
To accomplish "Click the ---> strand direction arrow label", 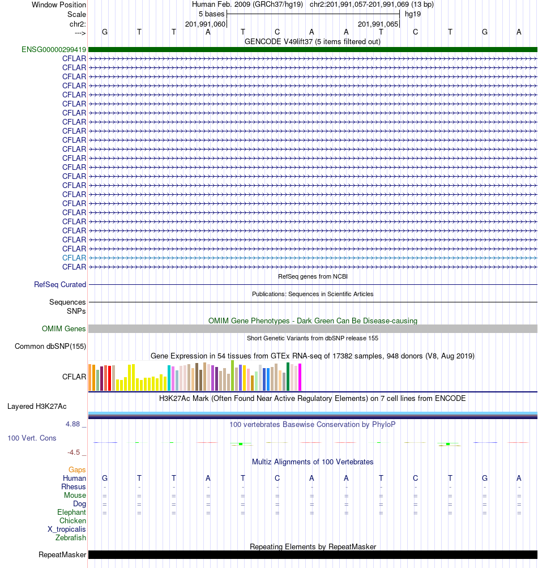I will pos(80,33).
